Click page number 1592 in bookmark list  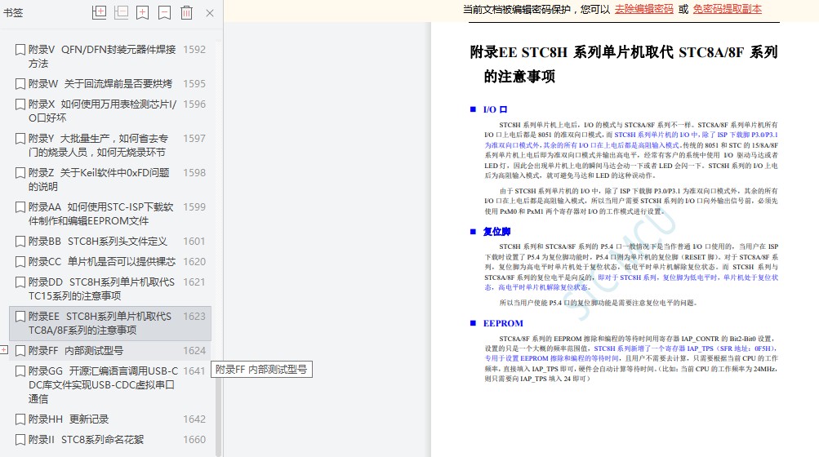click(194, 50)
